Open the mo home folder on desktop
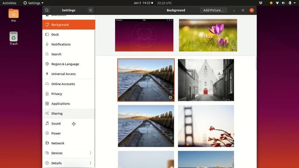Viewport: 299px width, 168px height. [14, 15]
